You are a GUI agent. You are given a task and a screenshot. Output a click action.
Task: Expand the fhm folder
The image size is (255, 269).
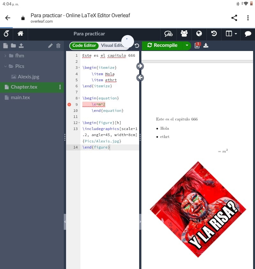(x=5, y=56)
